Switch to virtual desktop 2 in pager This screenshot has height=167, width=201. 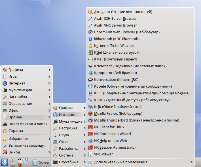point(12,165)
